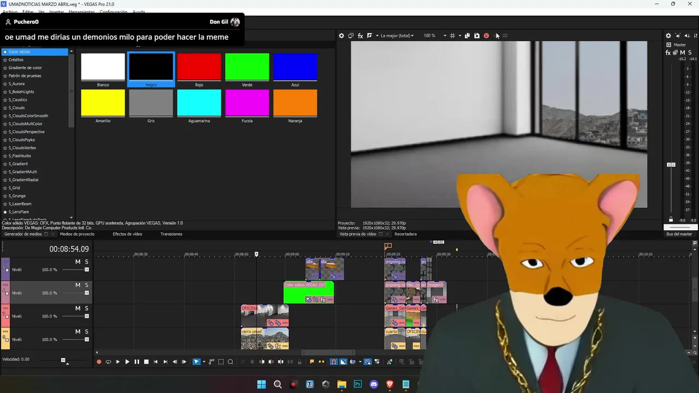Image resolution: width=699 pixels, height=393 pixels.
Task: Select the green Color sólido VEGAS clip
Action: [x=309, y=292]
